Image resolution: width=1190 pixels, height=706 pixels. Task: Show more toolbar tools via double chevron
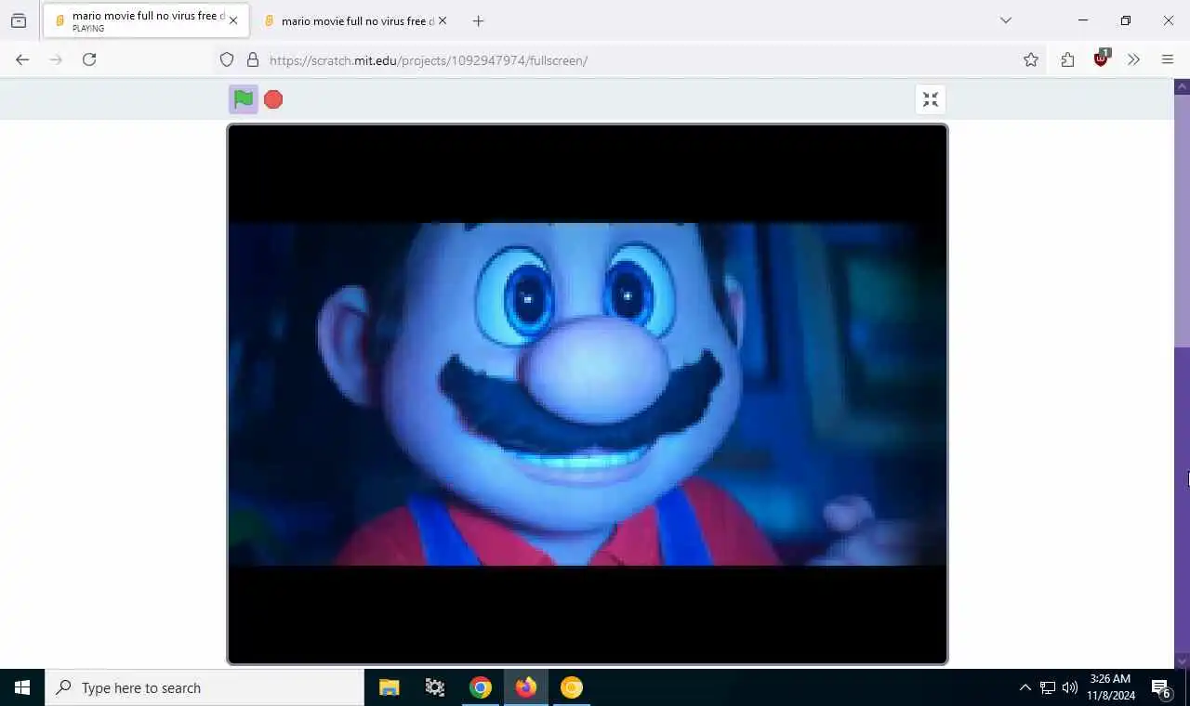point(1133,59)
